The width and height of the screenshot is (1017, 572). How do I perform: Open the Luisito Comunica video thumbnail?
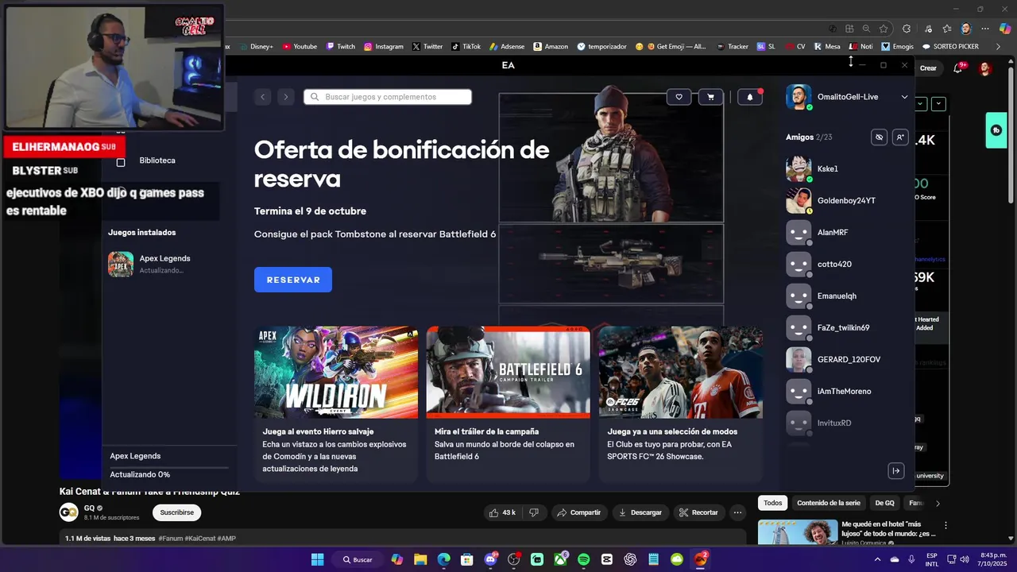tap(798, 532)
